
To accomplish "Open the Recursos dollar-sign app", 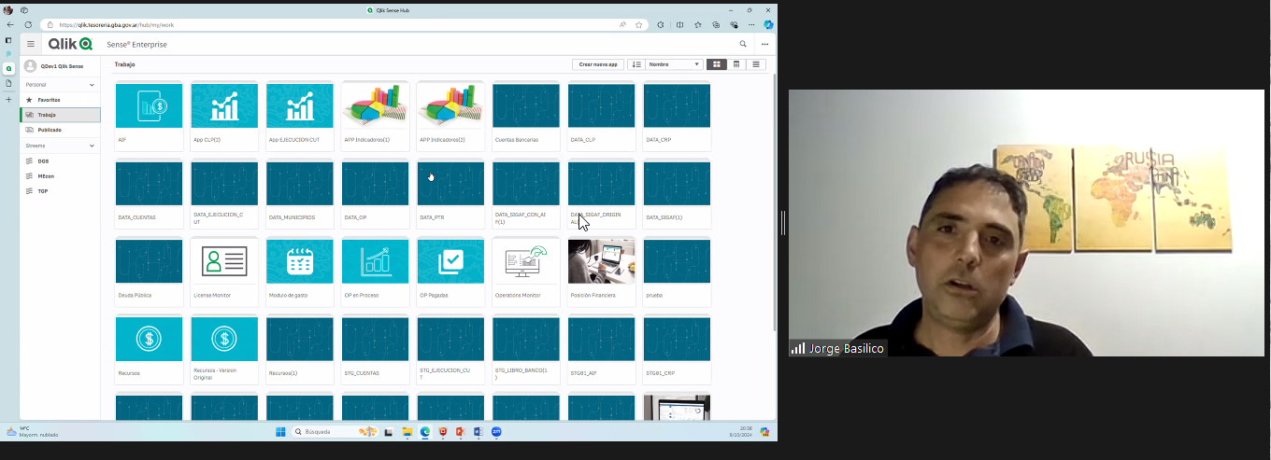I will 149,340.
